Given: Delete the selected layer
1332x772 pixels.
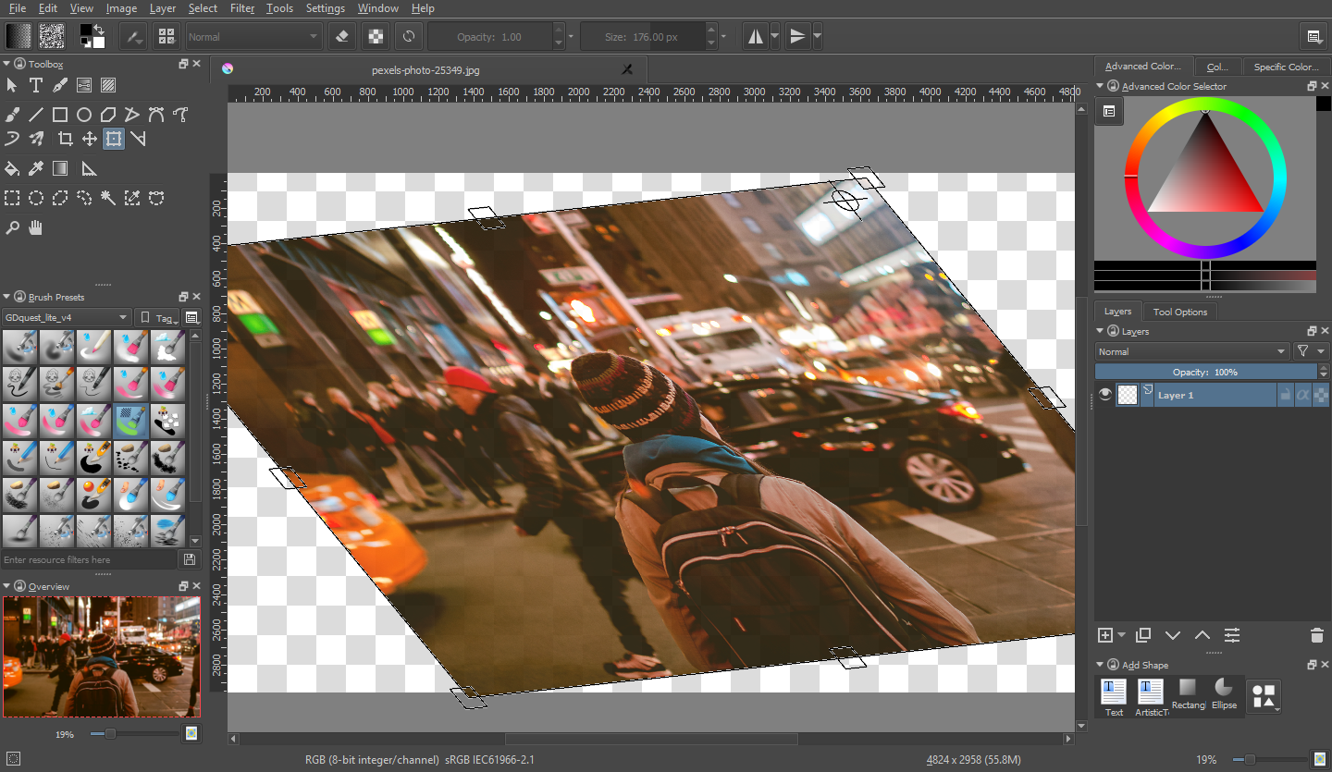Looking at the screenshot, I should coord(1317,635).
